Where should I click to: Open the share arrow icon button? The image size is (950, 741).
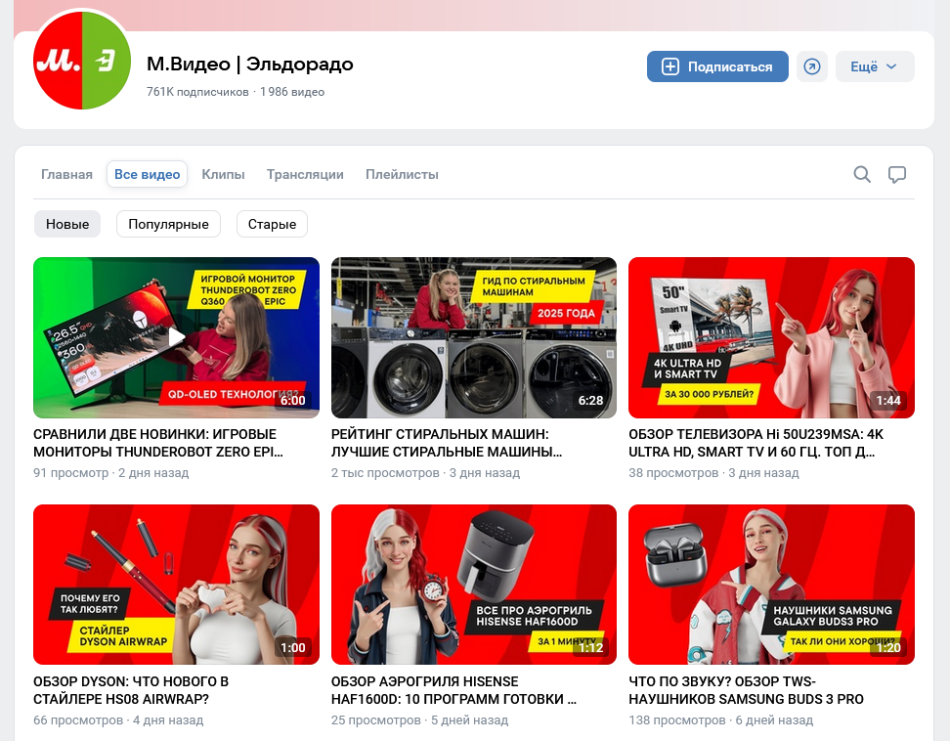[x=812, y=66]
